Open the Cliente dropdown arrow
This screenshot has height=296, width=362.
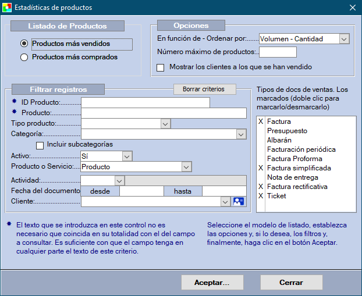click(225, 201)
